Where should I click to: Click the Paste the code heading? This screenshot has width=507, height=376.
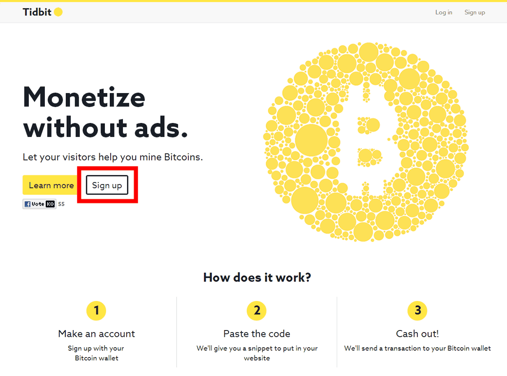coord(257,333)
